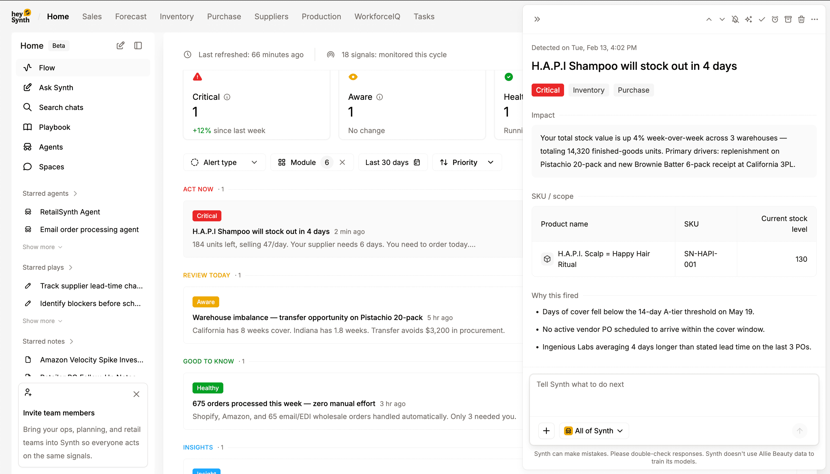Go to next alert with down chevron
The width and height of the screenshot is (830, 474).
[x=722, y=19]
